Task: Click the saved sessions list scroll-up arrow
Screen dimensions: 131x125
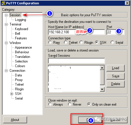Action: pyautogui.click(x=102, y=68)
